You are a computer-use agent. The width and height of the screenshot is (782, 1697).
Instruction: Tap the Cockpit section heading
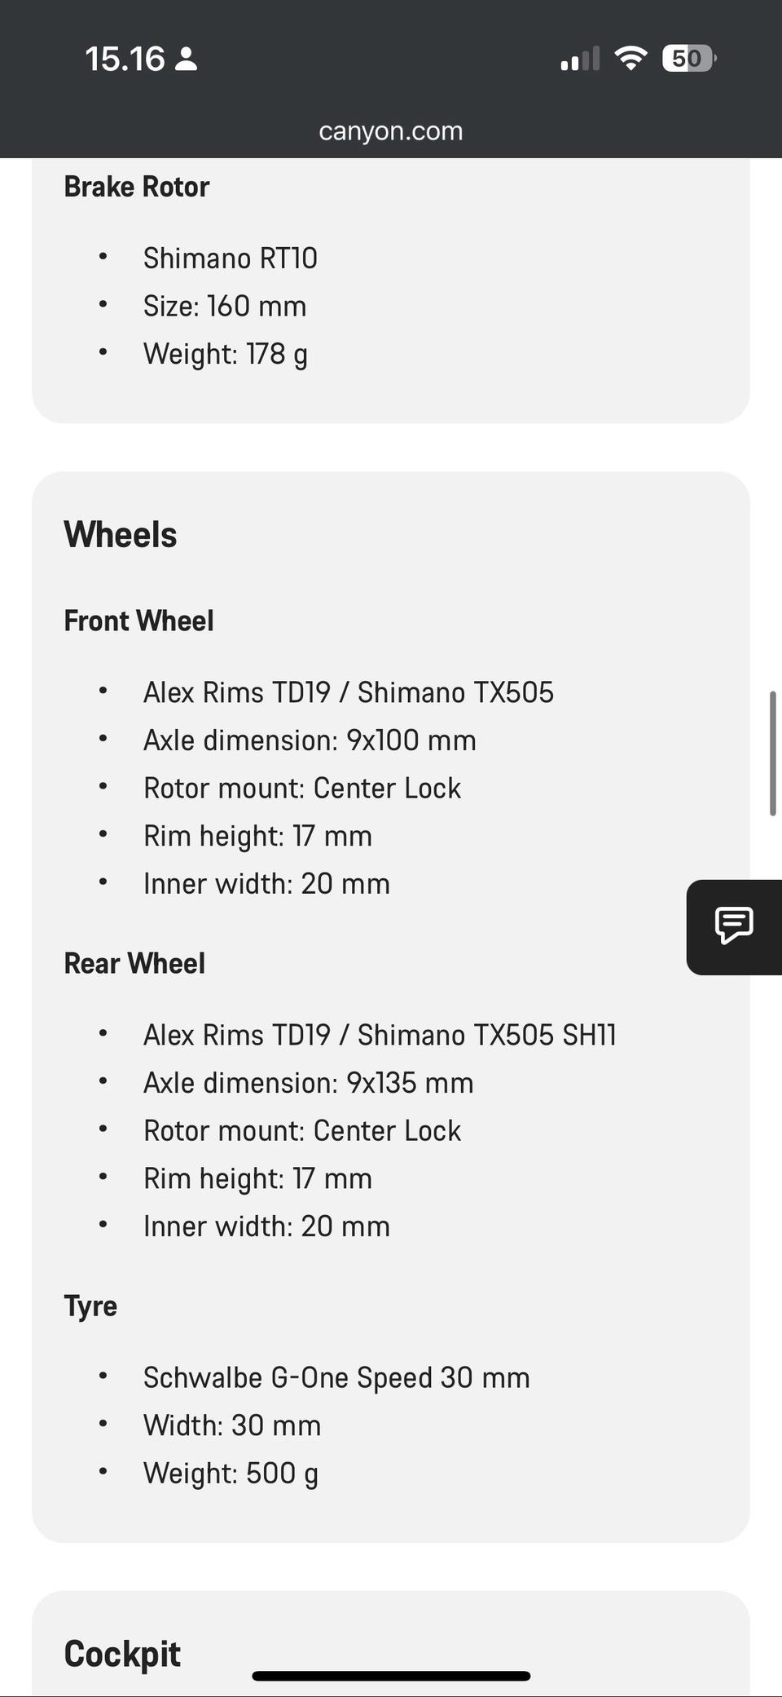(122, 1654)
